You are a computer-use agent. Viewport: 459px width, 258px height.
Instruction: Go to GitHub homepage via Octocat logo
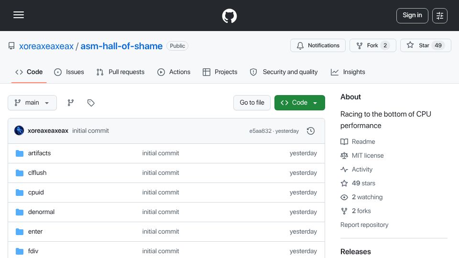[229, 16]
